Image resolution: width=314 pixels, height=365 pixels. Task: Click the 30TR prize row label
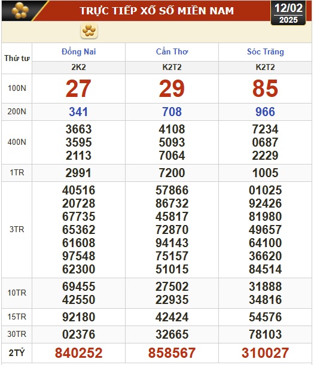(17, 334)
